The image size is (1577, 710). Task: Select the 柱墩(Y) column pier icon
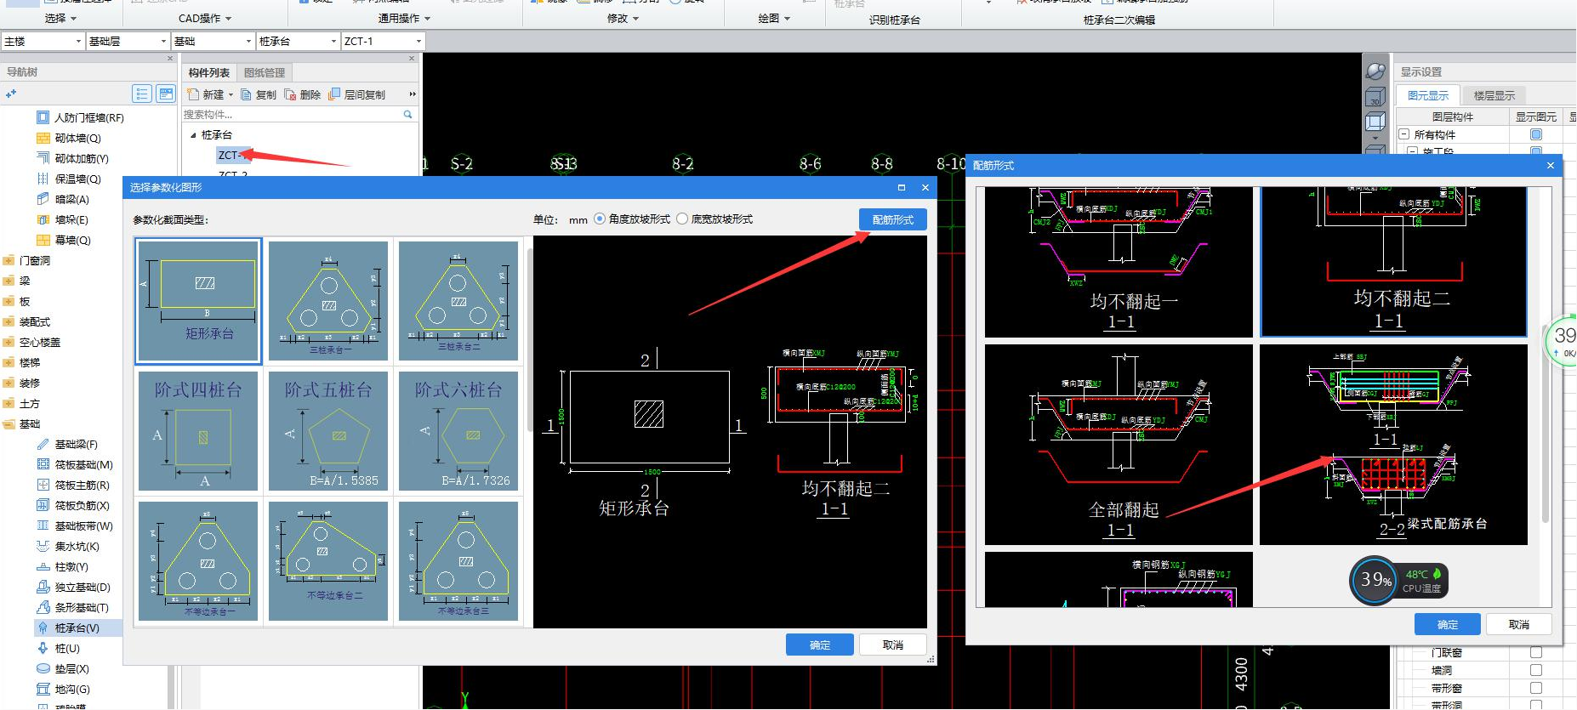coord(43,566)
